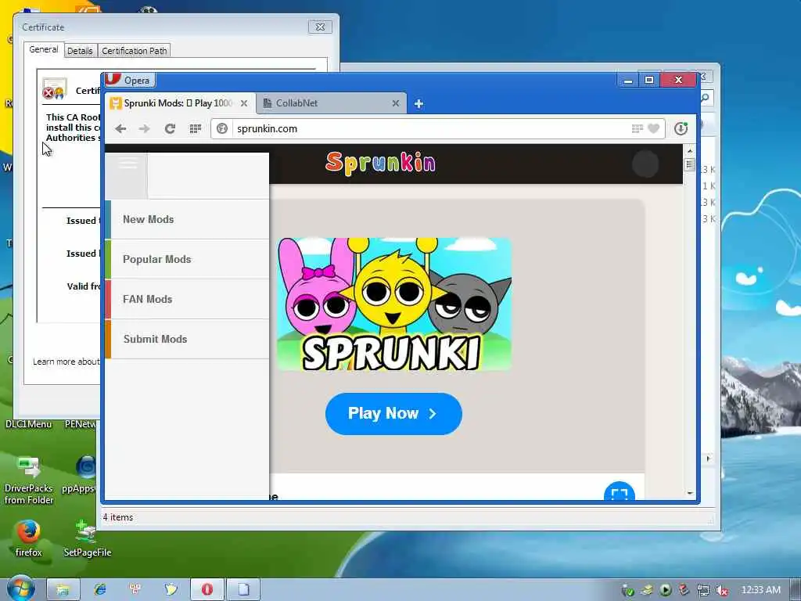Maximize the Opera window
Screen dimensions: 801x601
649,81
